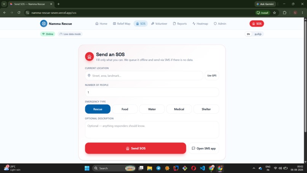Click the browser forward arrow
This screenshot has height=173, width=307.
tap(11, 13)
